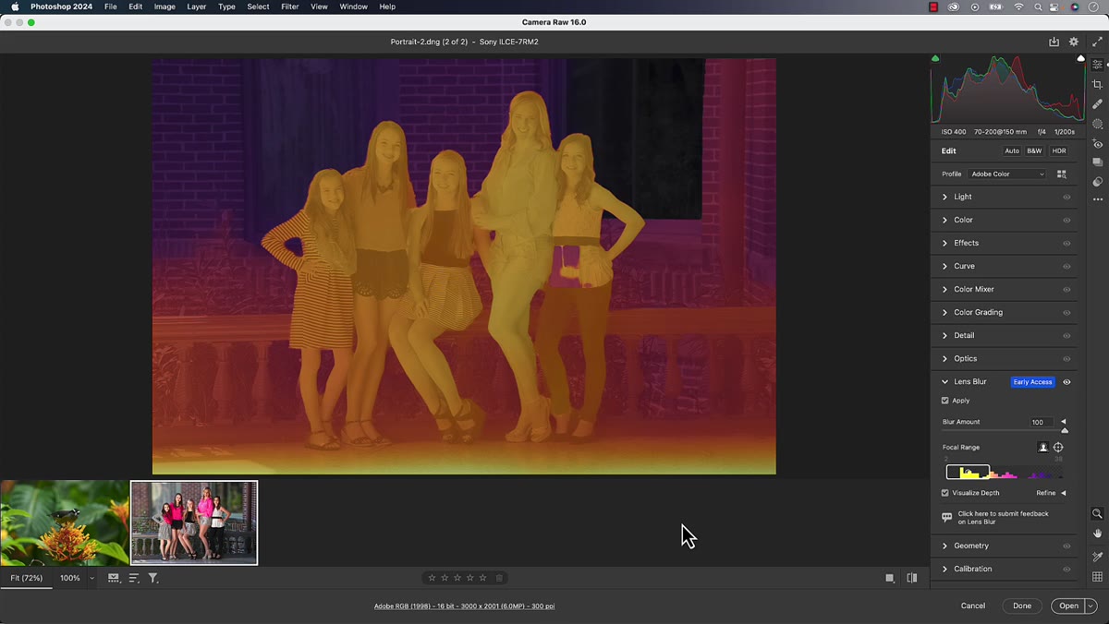Image resolution: width=1109 pixels, height=624 pixels.
Task: Click the Done button
Action: point(1022,606)
